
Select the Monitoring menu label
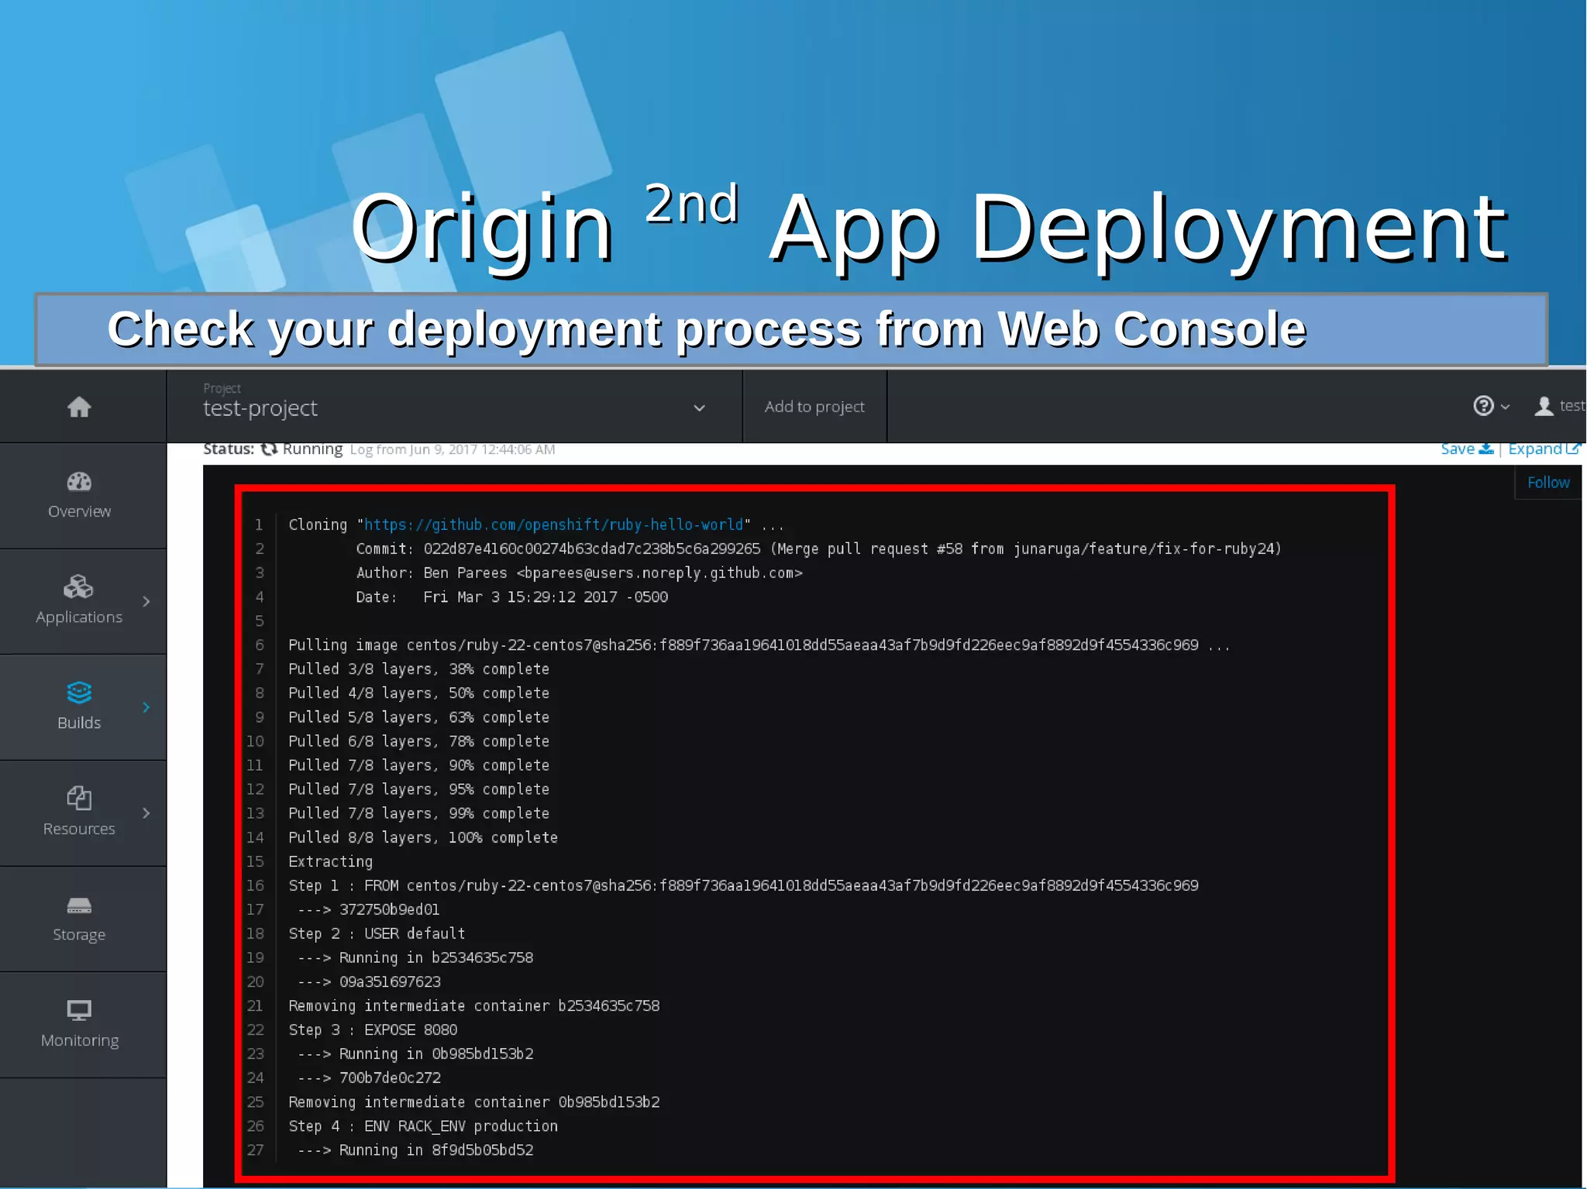[79, 1040]
